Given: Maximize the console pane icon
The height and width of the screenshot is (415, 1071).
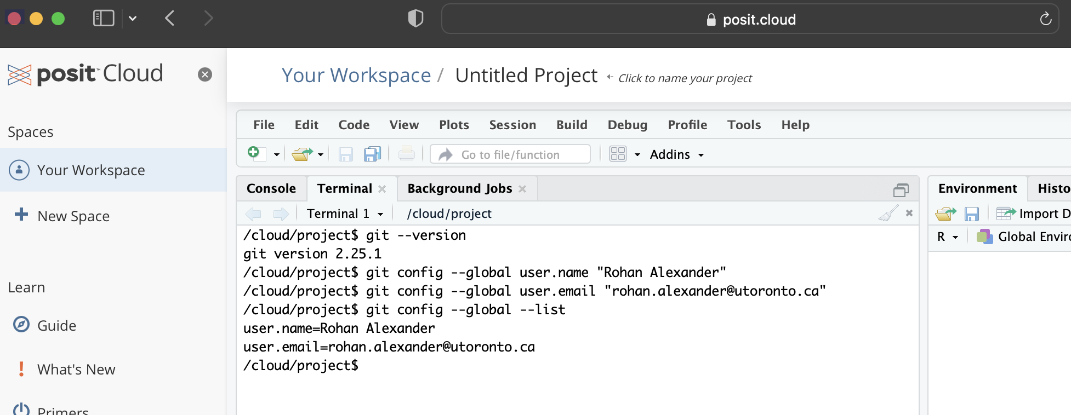Looking at the screenshot, I should point(901,189).
